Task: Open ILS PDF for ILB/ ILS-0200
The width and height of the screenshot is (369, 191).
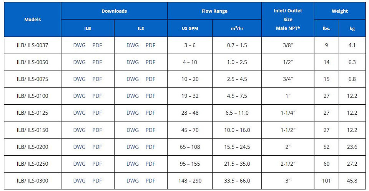Action: click(x=150, y=147)
